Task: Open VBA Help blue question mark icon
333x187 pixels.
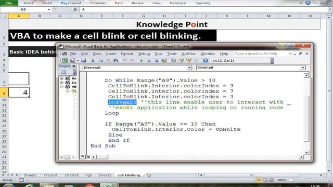Action: pyautogui.click(x=206, y=61)
